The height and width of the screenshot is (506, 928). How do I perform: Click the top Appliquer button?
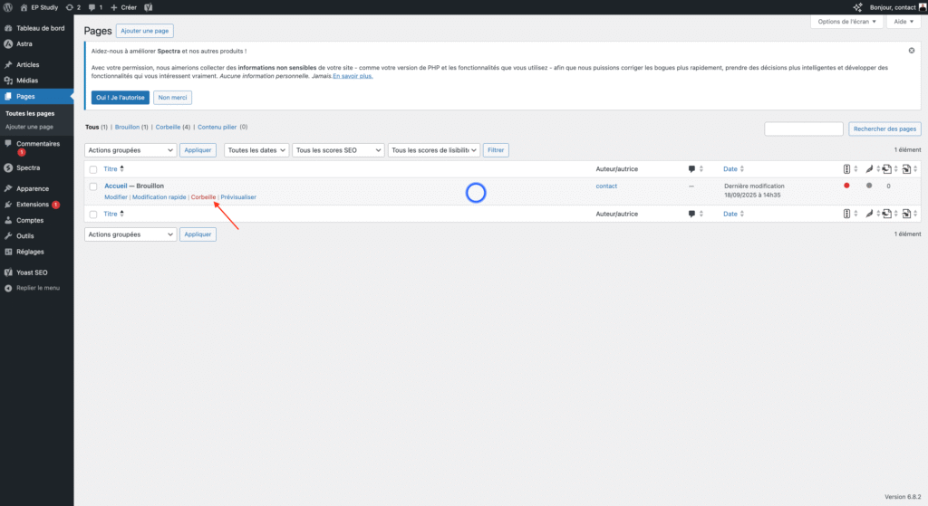pos(198,150)
